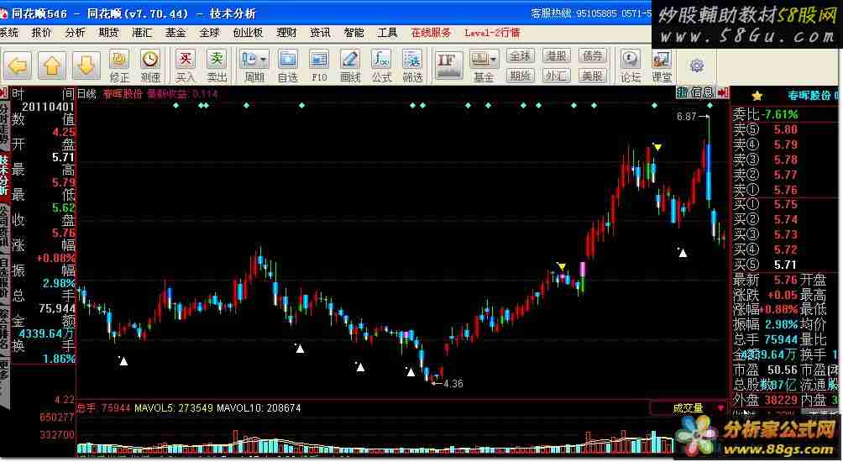The height and width of the screenshot is (462, 843).
Task: Open the 资讯 menu
Action: (320, 33)
